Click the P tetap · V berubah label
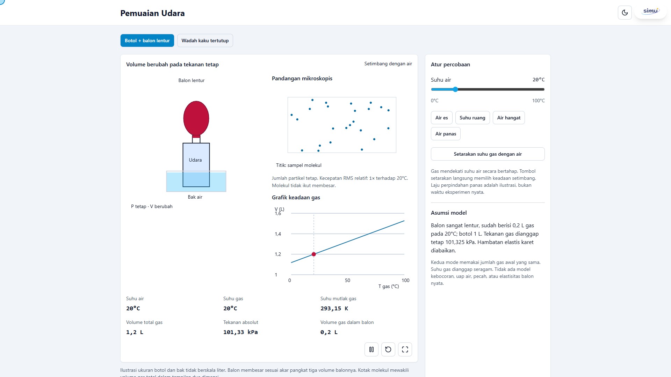Image resolution: width=671 pixels, height=377 pixels. point(152,206)
